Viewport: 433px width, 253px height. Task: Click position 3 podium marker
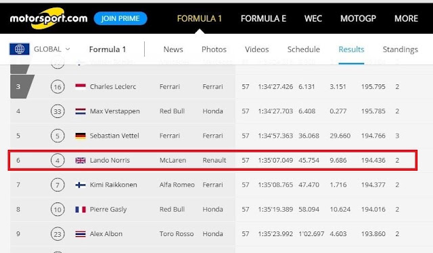[22, 87]
